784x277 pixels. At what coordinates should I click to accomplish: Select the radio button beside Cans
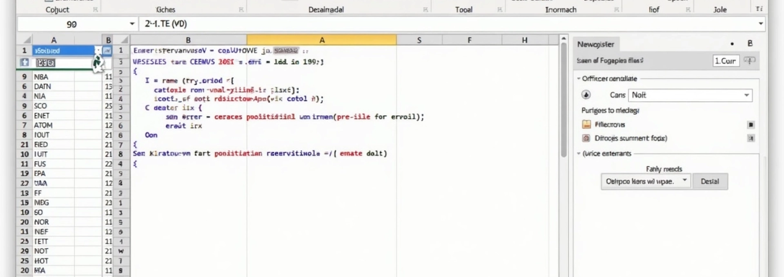(586, 95)
